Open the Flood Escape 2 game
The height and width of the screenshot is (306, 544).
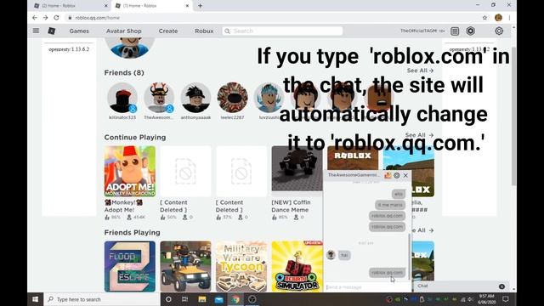tap(130, 266)
